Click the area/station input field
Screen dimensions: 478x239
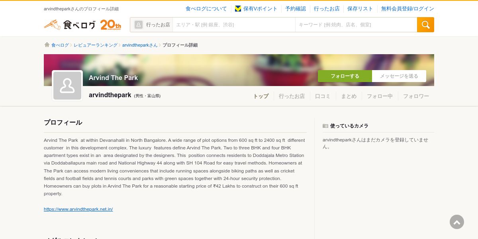click(234, 25)
